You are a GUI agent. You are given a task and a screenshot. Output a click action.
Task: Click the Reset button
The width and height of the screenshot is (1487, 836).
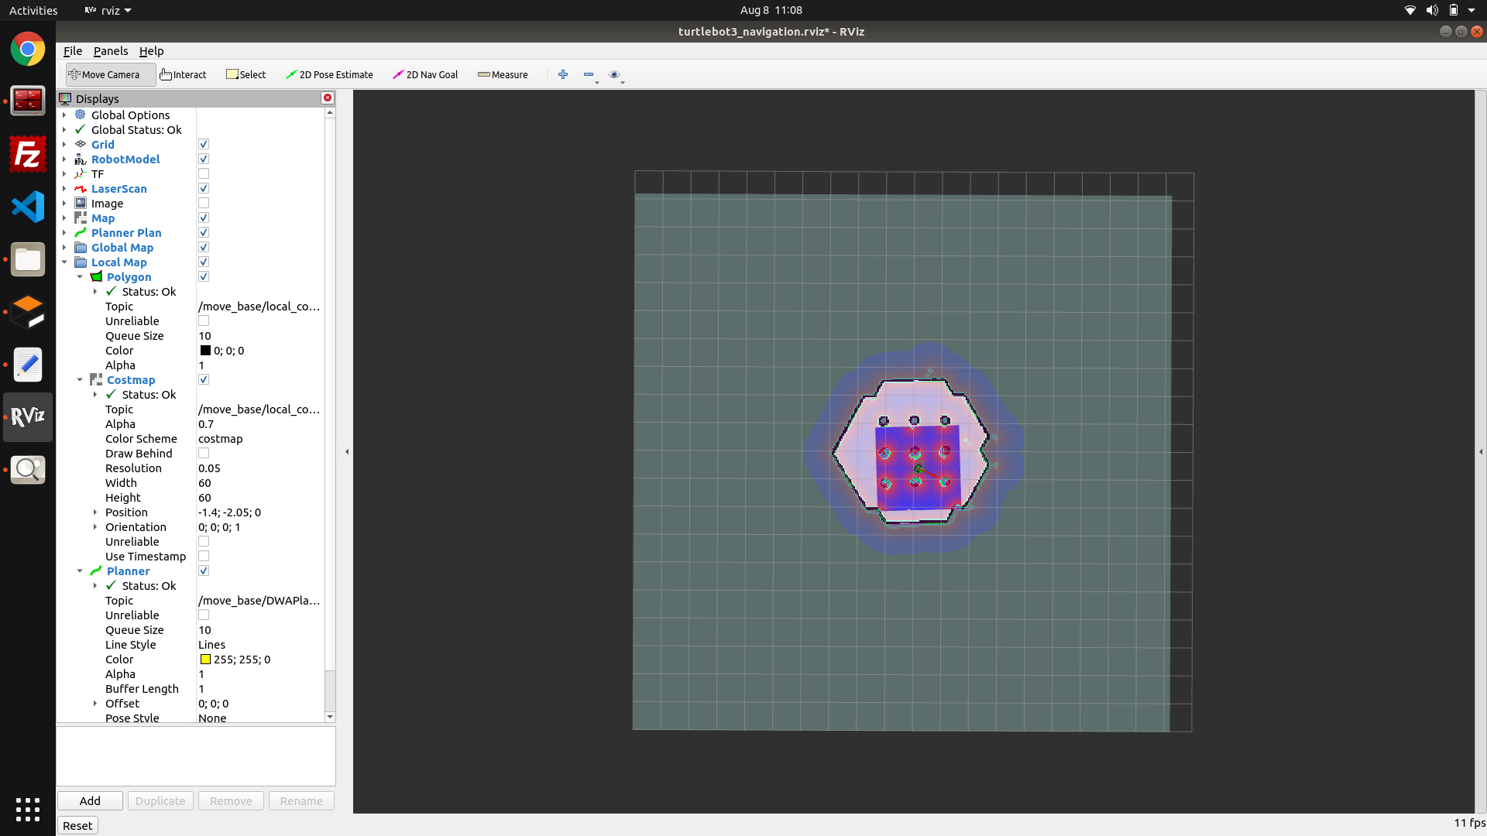[77, 825]
